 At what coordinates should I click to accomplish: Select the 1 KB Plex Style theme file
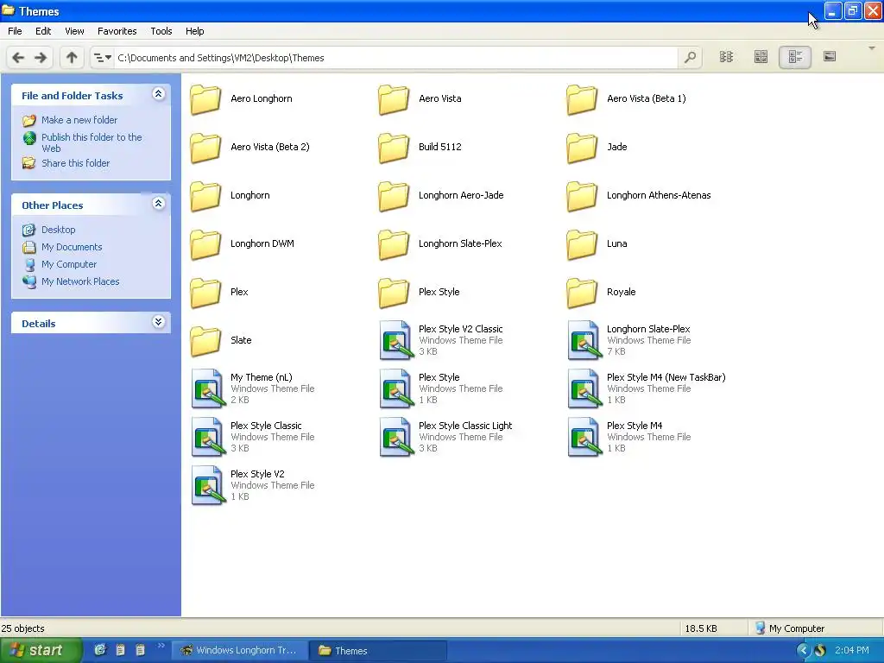[441, 388]
